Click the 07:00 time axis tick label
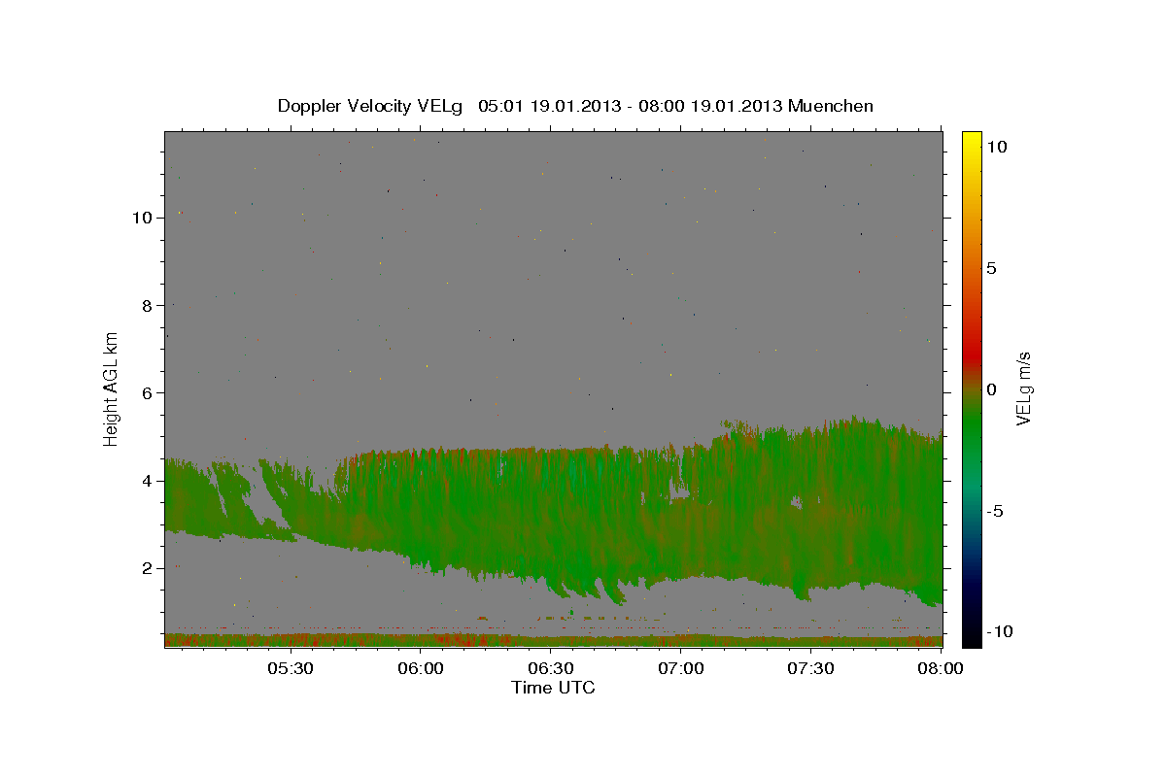This screenshot has height=777, width=1166. click(x=681, y=668)
